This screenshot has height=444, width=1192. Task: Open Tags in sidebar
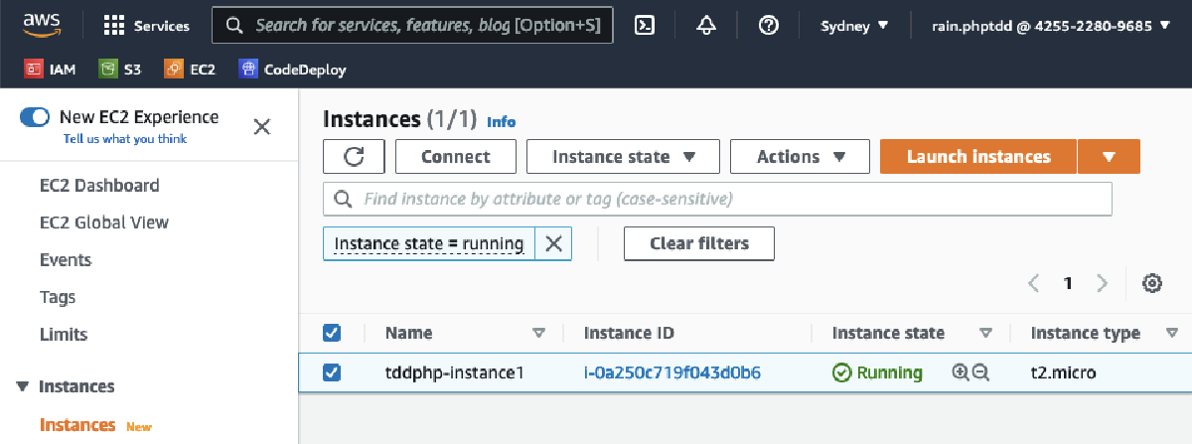click(x=58, y=297)
